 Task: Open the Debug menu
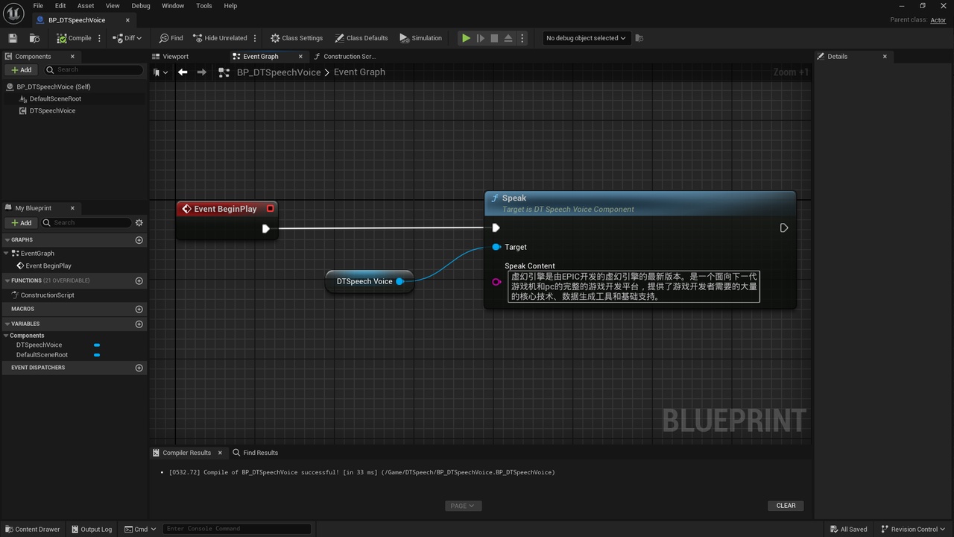[x=141, y=6]
